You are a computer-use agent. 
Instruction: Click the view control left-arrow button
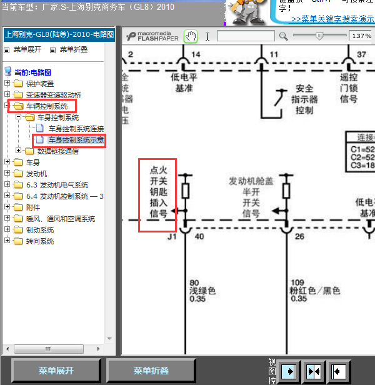point(339,371)
